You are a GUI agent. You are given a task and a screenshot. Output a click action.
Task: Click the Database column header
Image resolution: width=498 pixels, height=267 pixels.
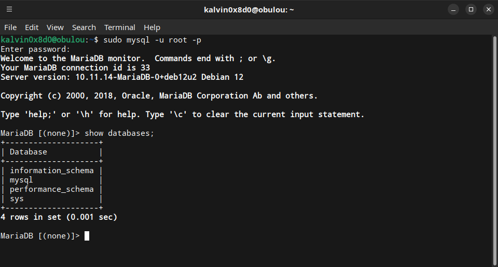pos(29,152)
